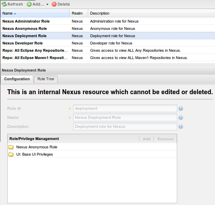215x205 pixels.
Task: Click 'Developer role for Nexus' description cell
Action: [x=111, y=43]
